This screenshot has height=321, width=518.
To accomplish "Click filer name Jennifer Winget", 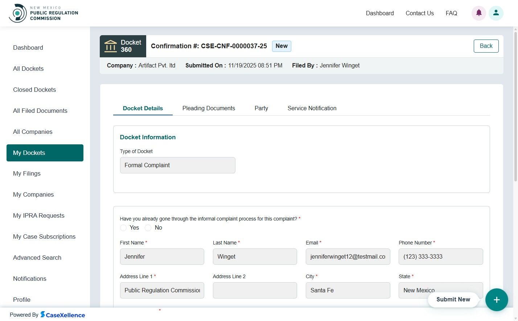I will (340, 65).
